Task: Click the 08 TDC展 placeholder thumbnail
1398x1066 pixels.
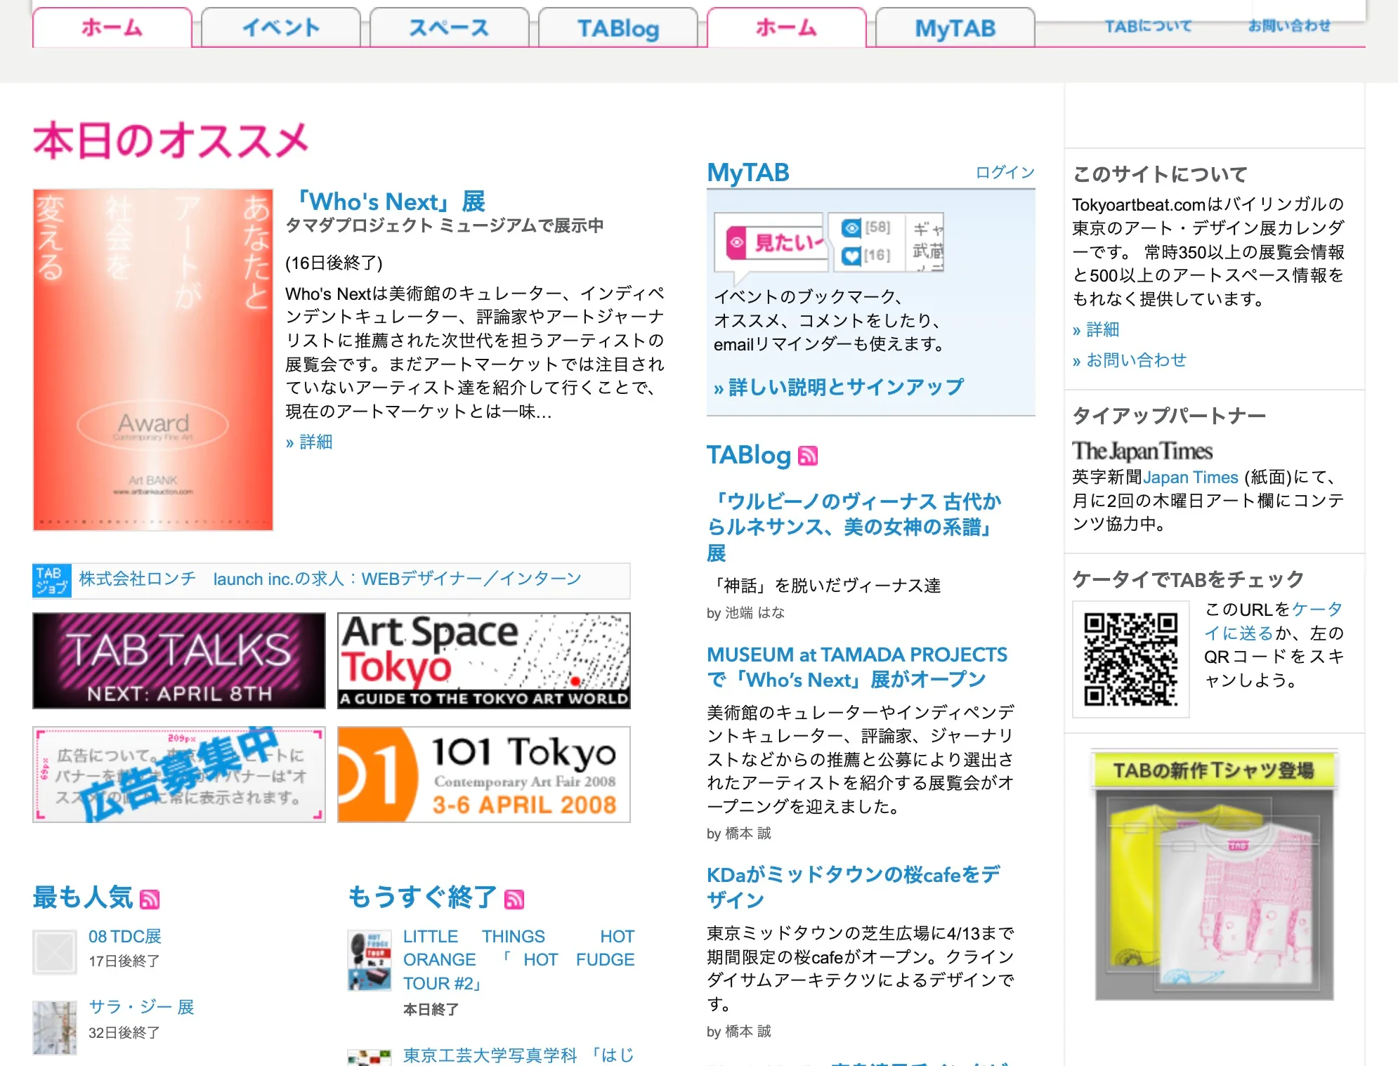Action: pyautogui.click(x=55, y=952)
